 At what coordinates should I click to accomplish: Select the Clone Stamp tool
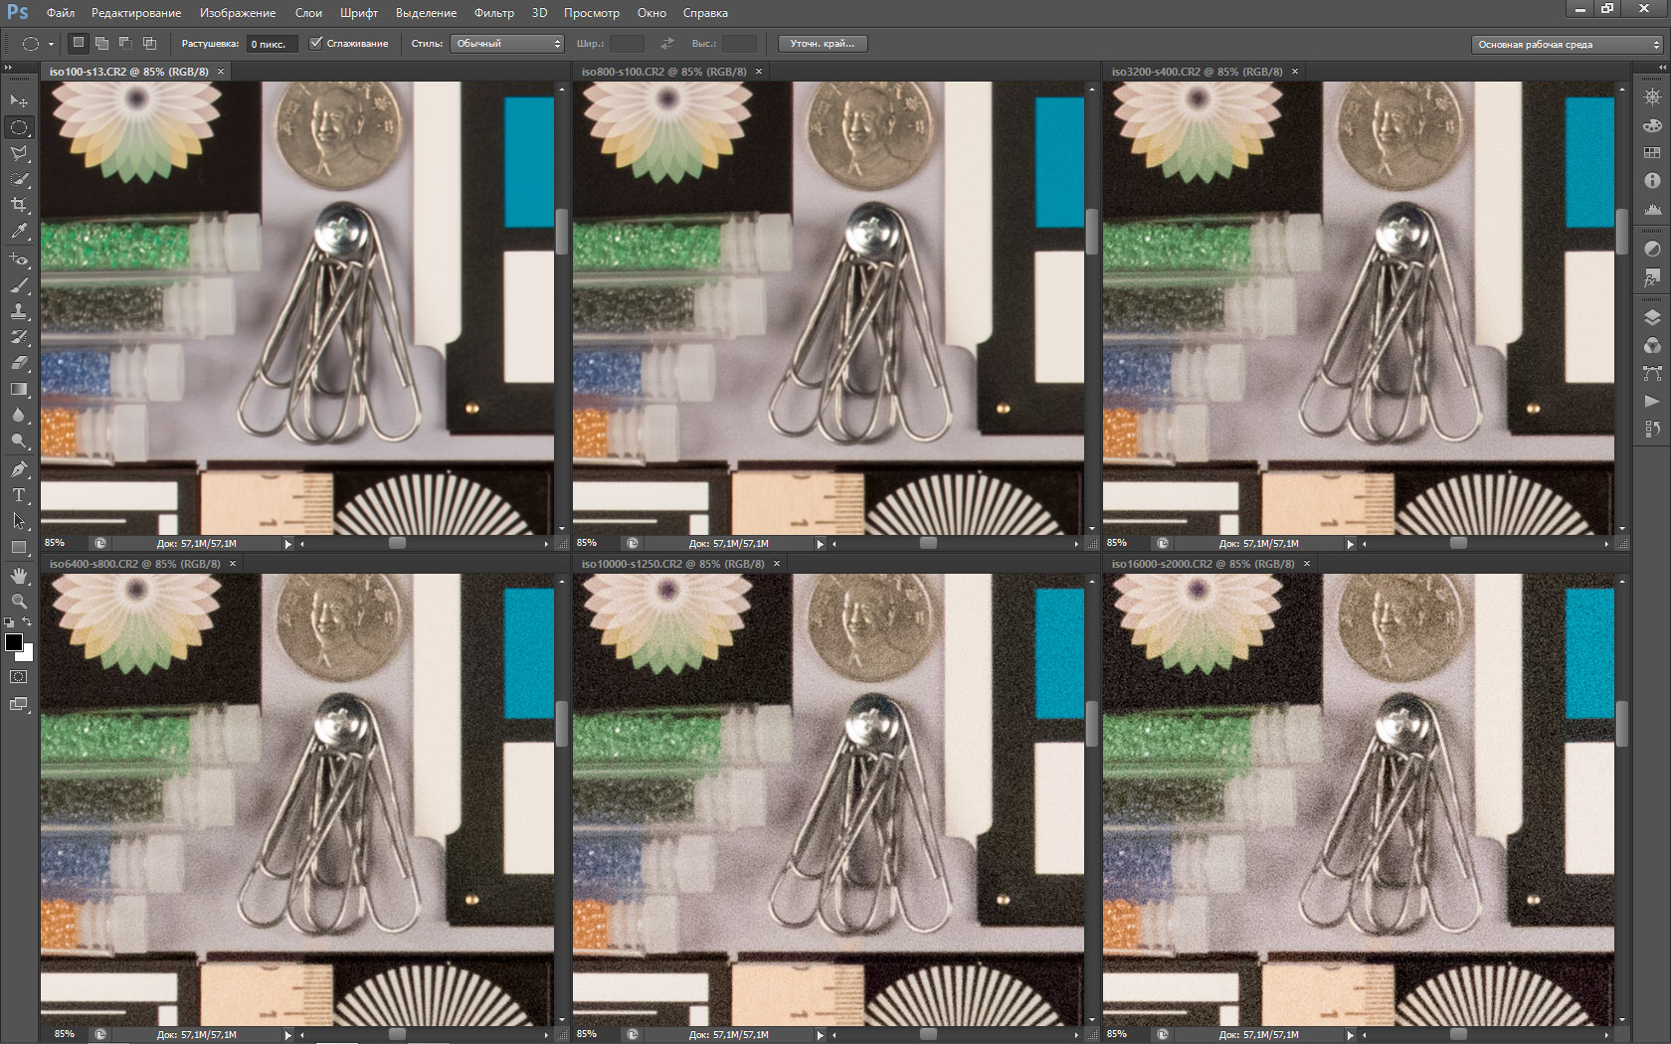tap(19, 311)
